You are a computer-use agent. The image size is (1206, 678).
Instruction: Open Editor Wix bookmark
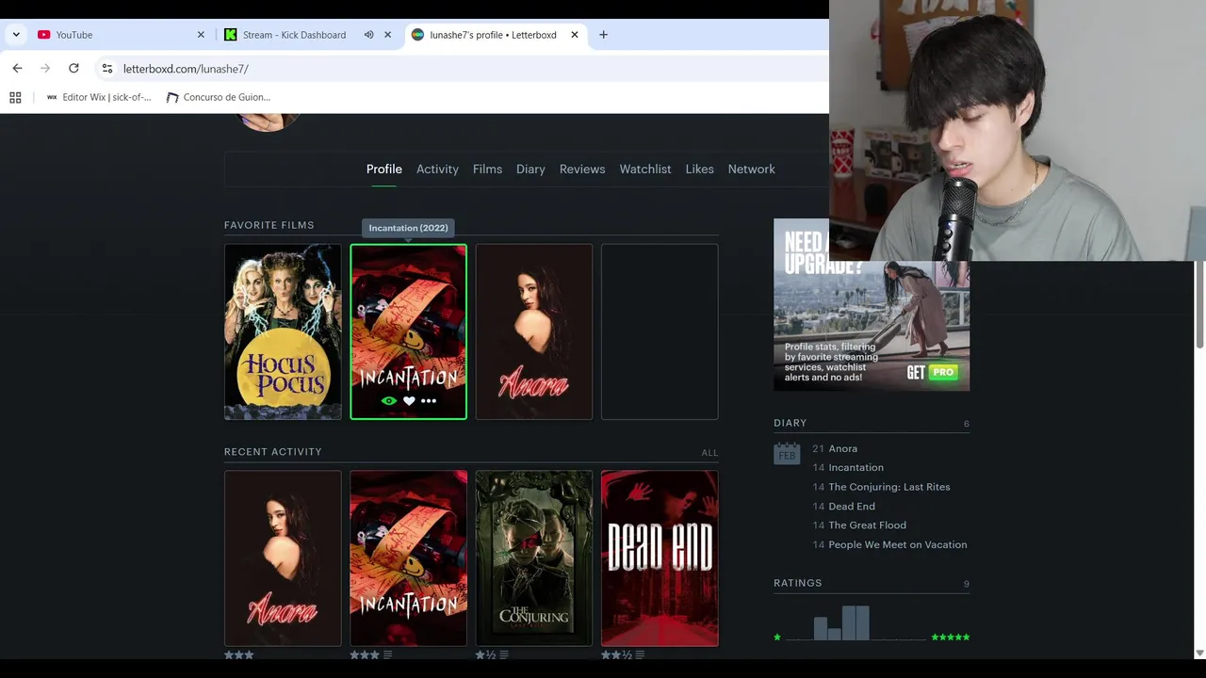click(98, 97)
